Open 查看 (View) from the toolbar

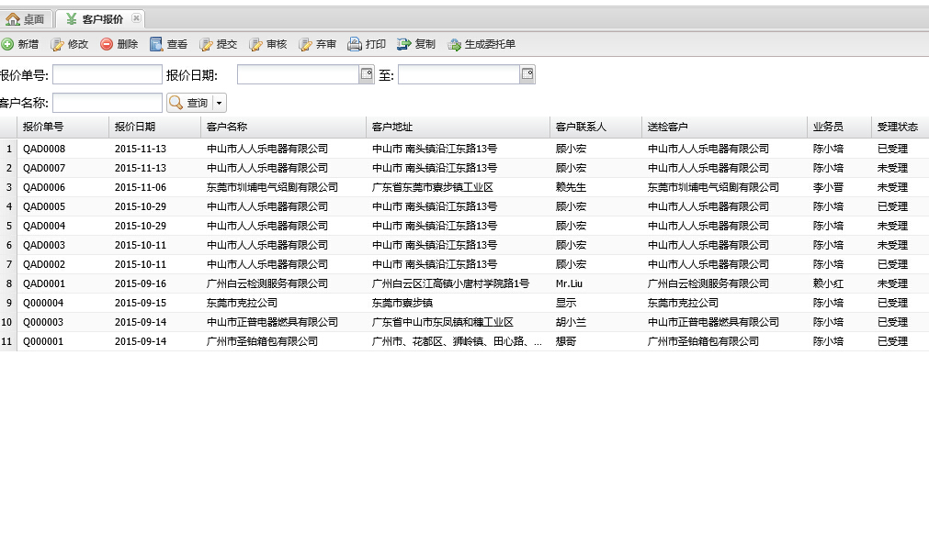click(156, 44)
